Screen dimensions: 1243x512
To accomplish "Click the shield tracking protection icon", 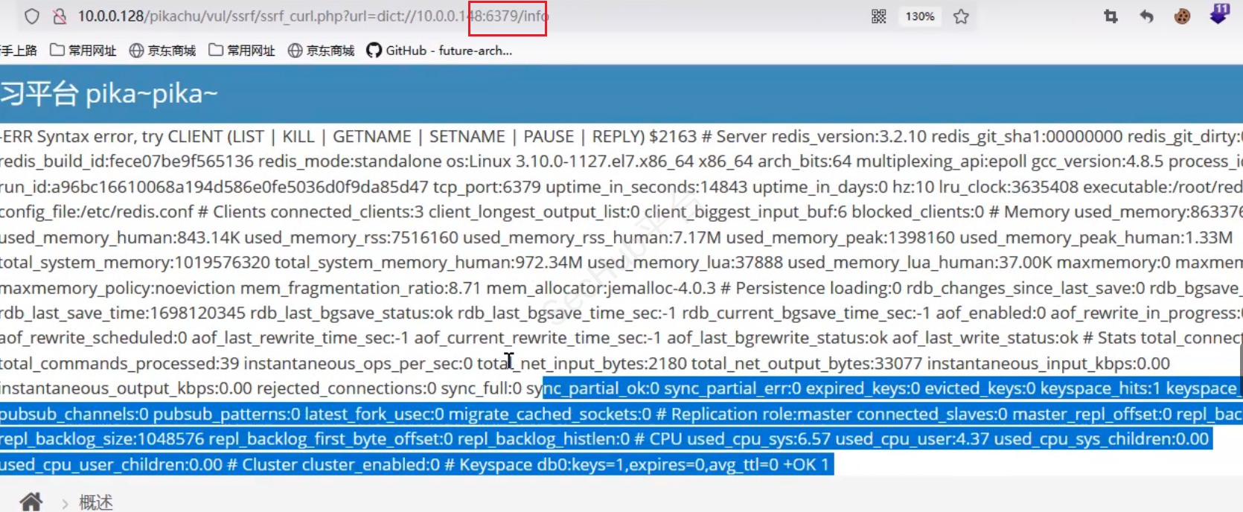I will [31, 16].
